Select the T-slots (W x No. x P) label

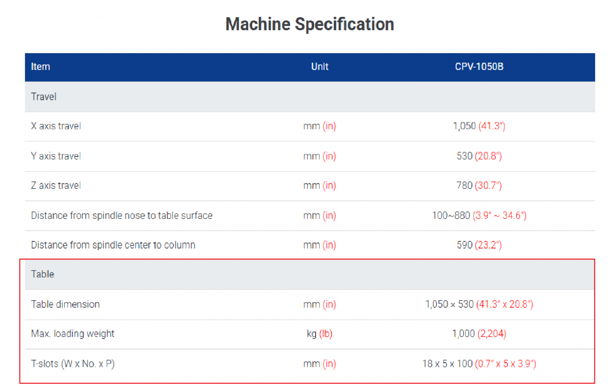point(73,363)
